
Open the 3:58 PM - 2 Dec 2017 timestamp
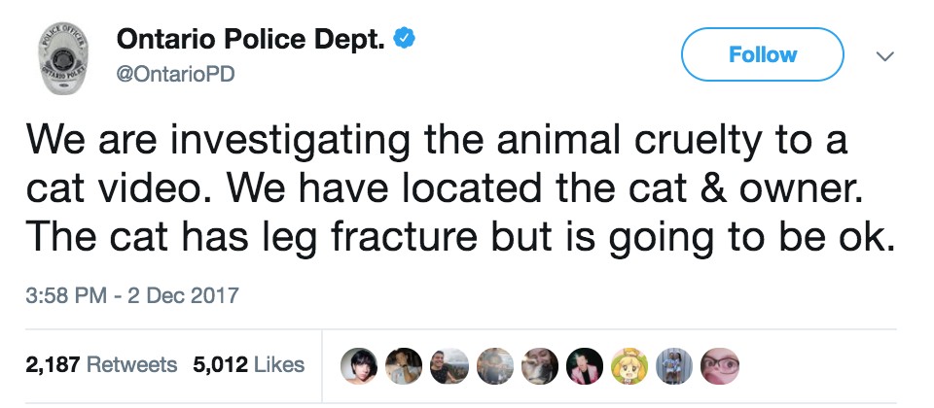(132, 293)
